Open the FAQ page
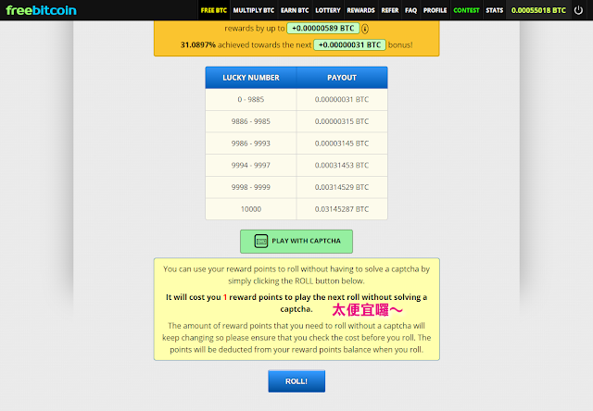Image resolution: width=593 pixels, height=411 pixels. click(410, 10)
